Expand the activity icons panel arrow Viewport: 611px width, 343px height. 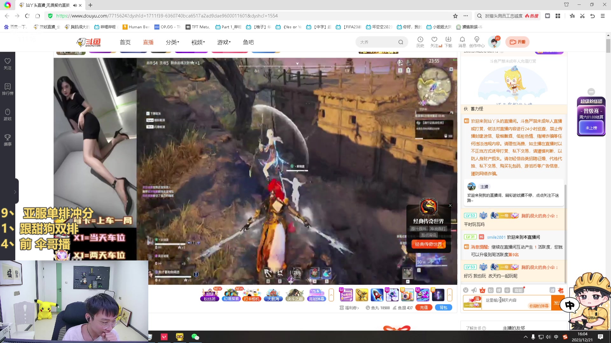coord(331,295)
